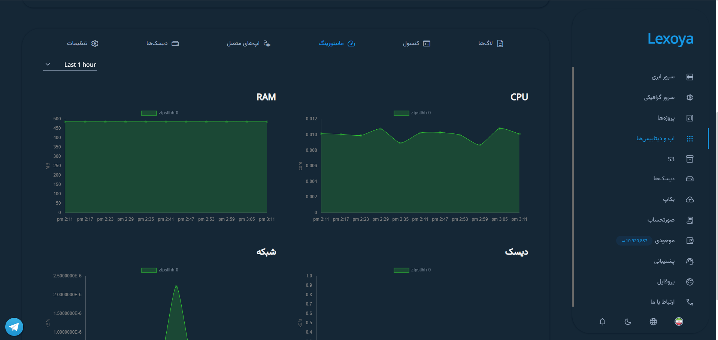Click the disks drive icon in tabs
Screen dimensions: 718x340
click(x=175, y=43)
